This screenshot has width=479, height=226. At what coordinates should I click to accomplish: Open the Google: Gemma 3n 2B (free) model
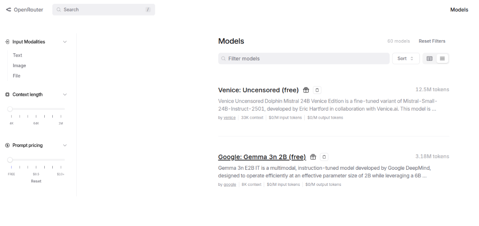(262, 157)
